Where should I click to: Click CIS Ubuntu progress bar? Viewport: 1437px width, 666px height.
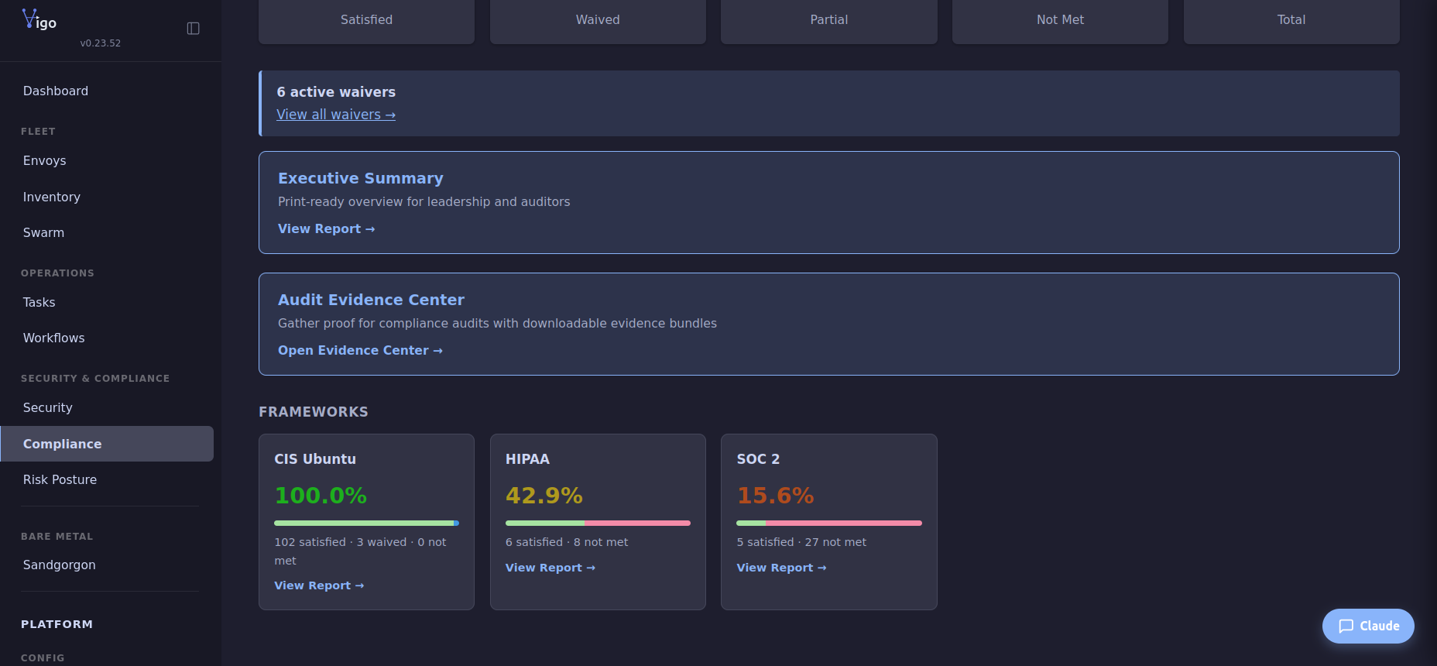click(x=366, y=524)
